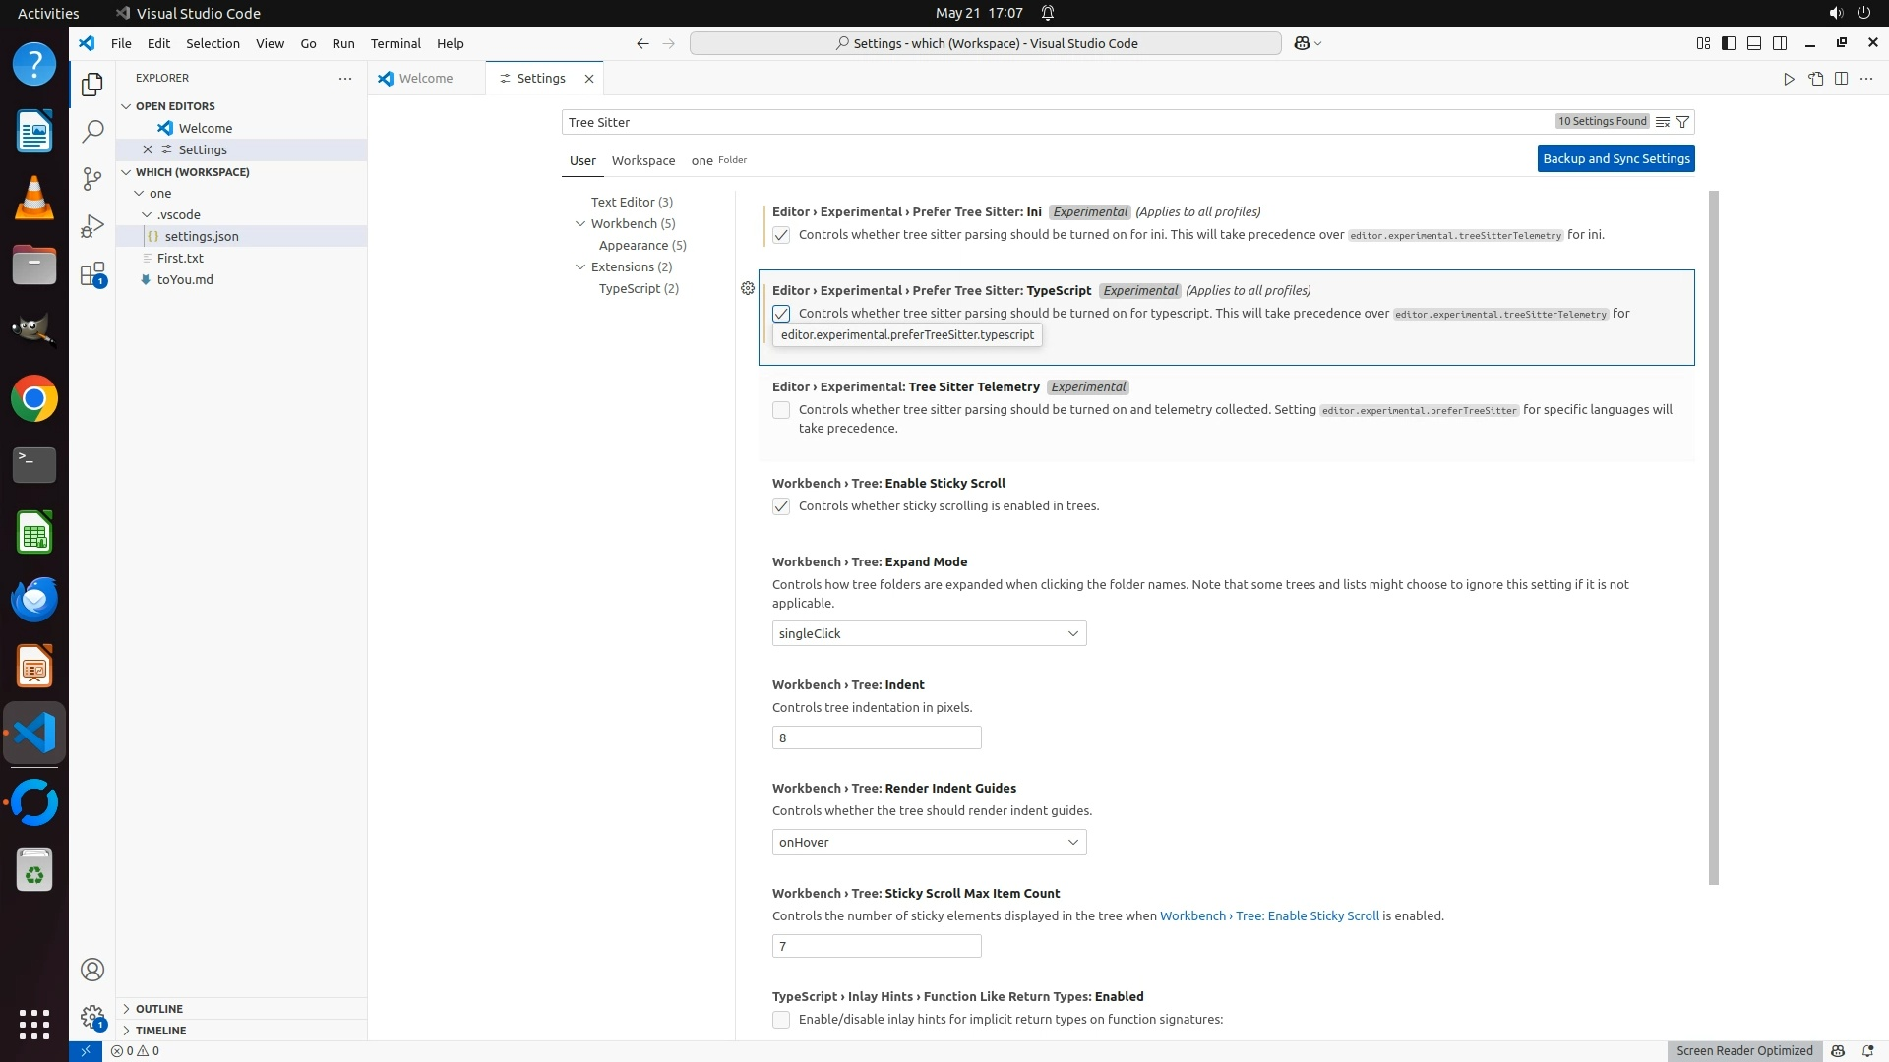Open the Extensions view
This screenshot has height=1062, width=1889.
point(92,274)
